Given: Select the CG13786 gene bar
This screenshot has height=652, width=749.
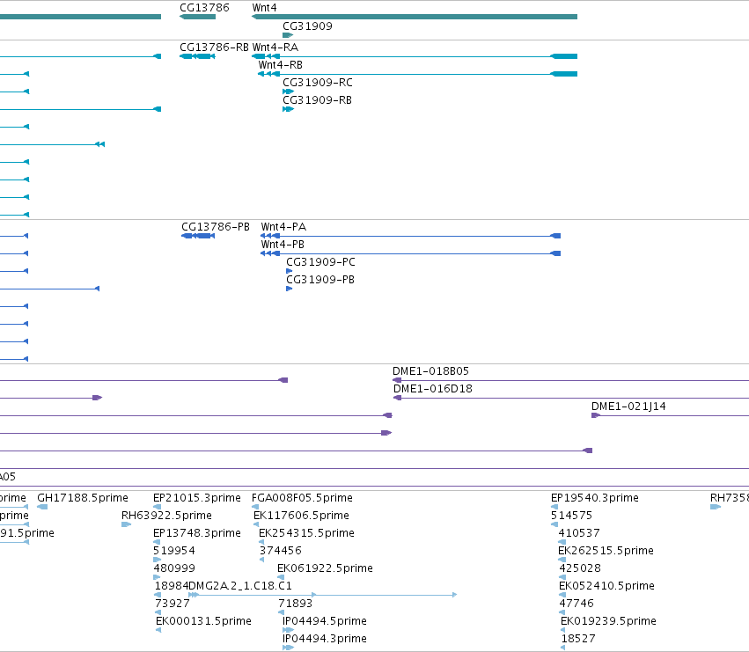Looking at the screenshot, I should (197, 17).
